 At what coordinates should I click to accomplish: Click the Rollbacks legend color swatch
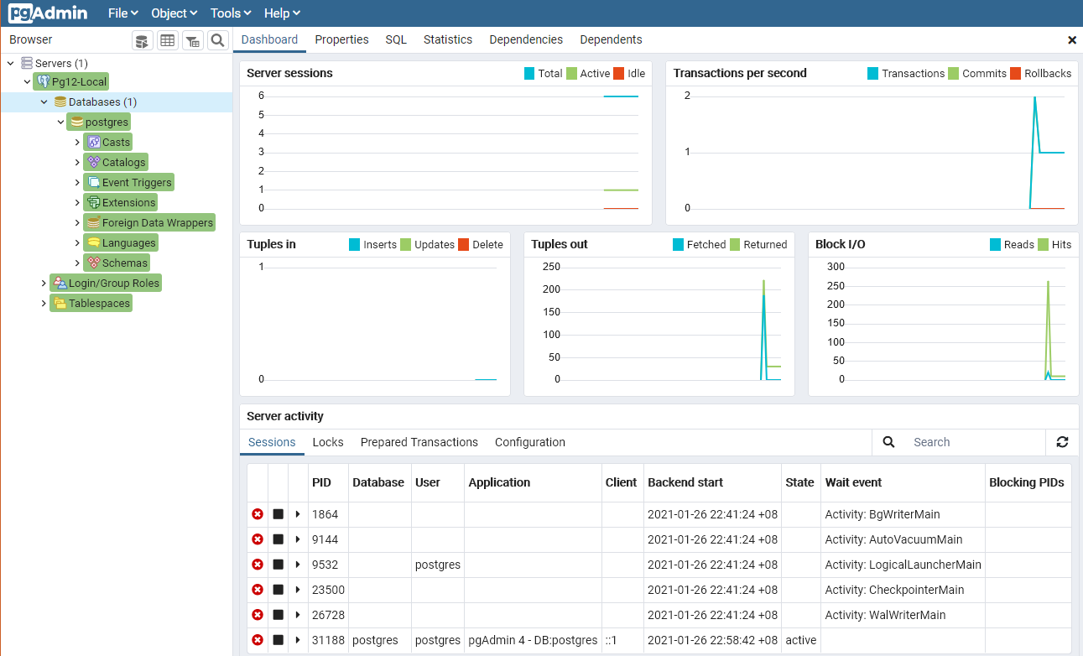pos(1015,73)
